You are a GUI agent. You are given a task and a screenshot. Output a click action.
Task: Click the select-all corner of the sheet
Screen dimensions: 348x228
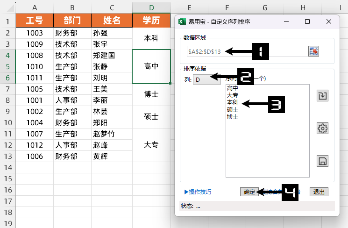tap(9, 8)
